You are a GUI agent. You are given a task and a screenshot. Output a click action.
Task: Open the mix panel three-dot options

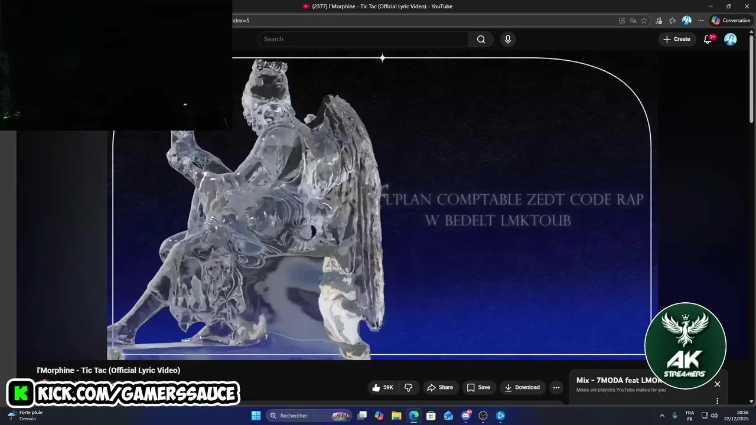click(717, 401)
